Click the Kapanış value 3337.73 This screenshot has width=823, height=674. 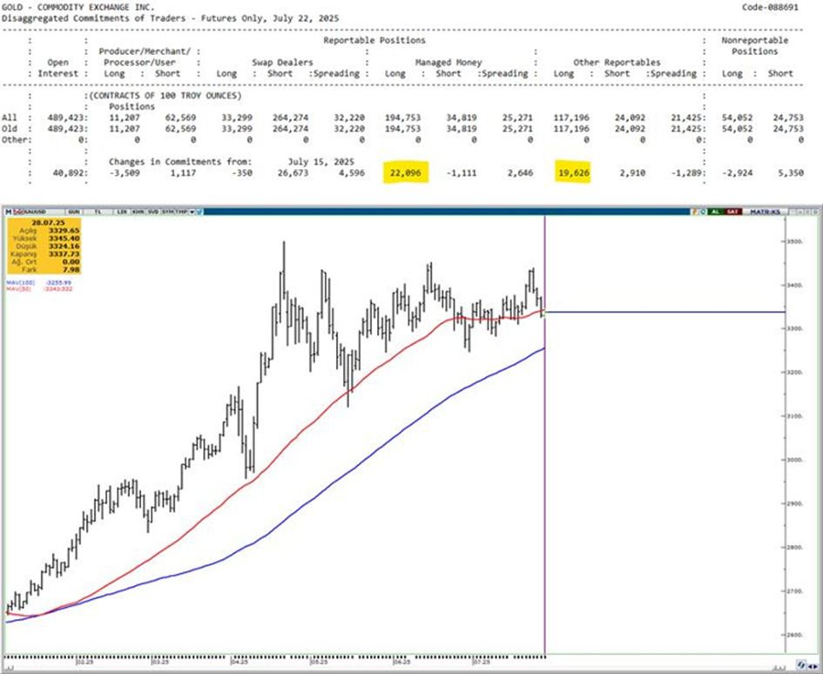[x=64, y=254]
